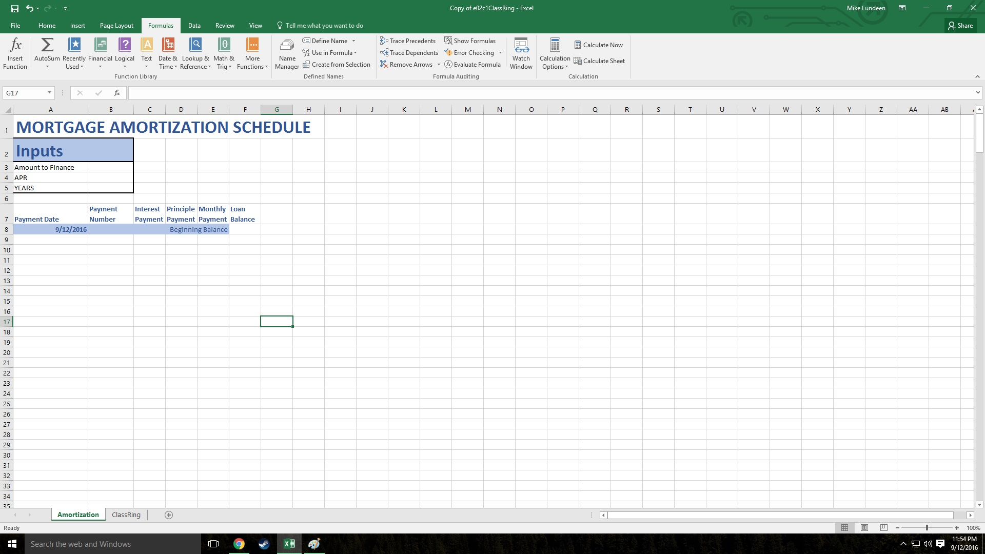The width and height of the screenshot is (985, 554).
Task: Click Trace Precedents
Action: [408, 41]
